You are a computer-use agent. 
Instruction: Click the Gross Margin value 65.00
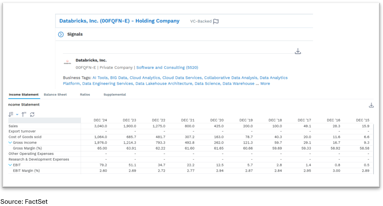102,148
